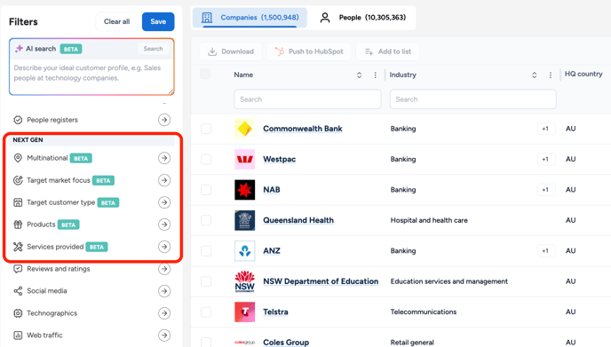Switch to the People tab
The width and height of the screenshot is (611, 347).
(362, 18)
